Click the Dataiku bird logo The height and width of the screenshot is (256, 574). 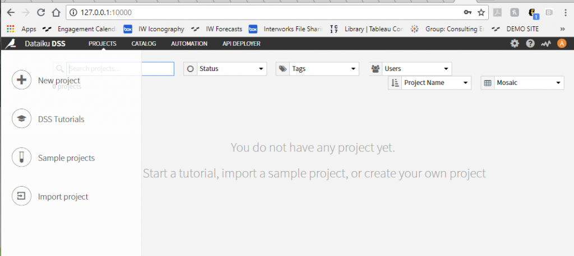11,44
